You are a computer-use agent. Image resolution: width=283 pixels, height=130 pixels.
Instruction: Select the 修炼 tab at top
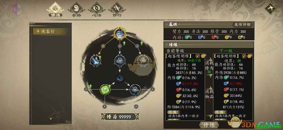click(56, 10)
